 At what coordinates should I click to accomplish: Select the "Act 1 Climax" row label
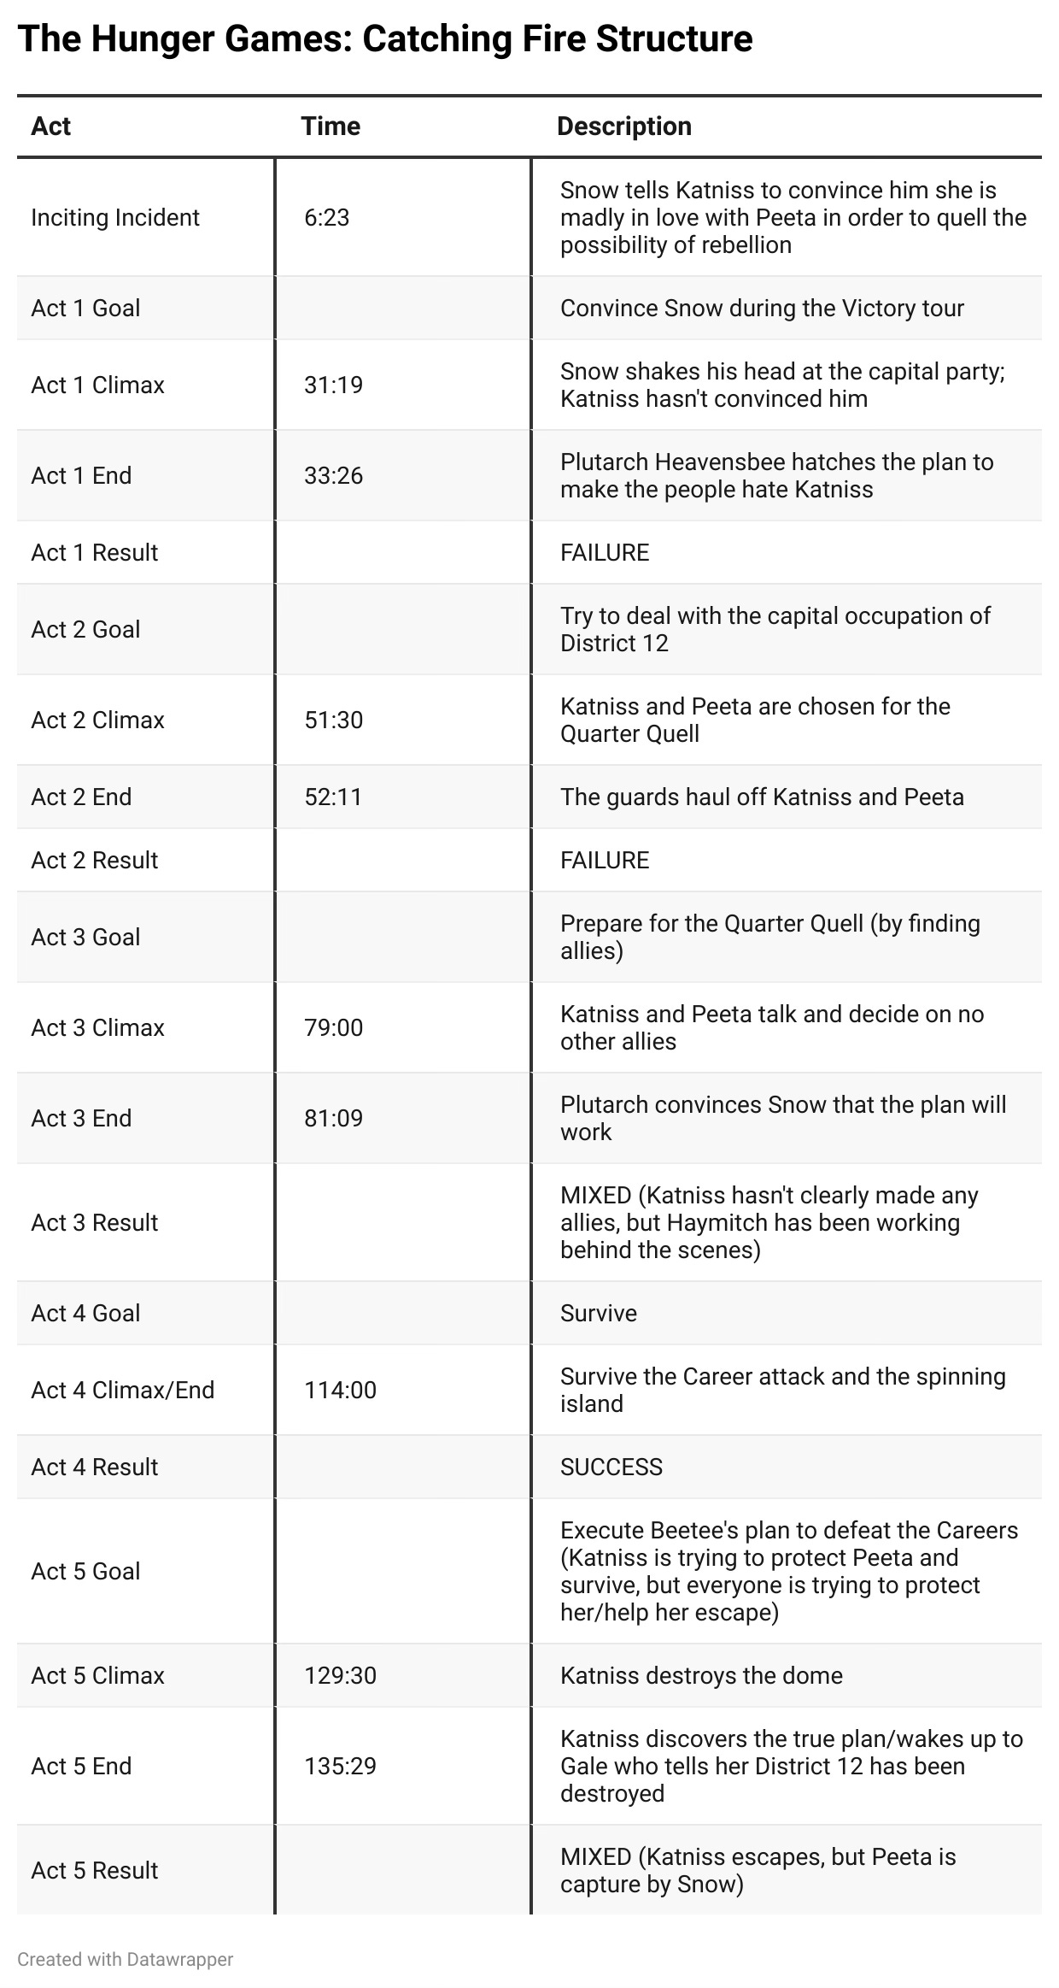(97, 385)
